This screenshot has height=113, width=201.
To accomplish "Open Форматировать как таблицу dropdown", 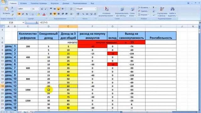I will click(x=122, y=12).
